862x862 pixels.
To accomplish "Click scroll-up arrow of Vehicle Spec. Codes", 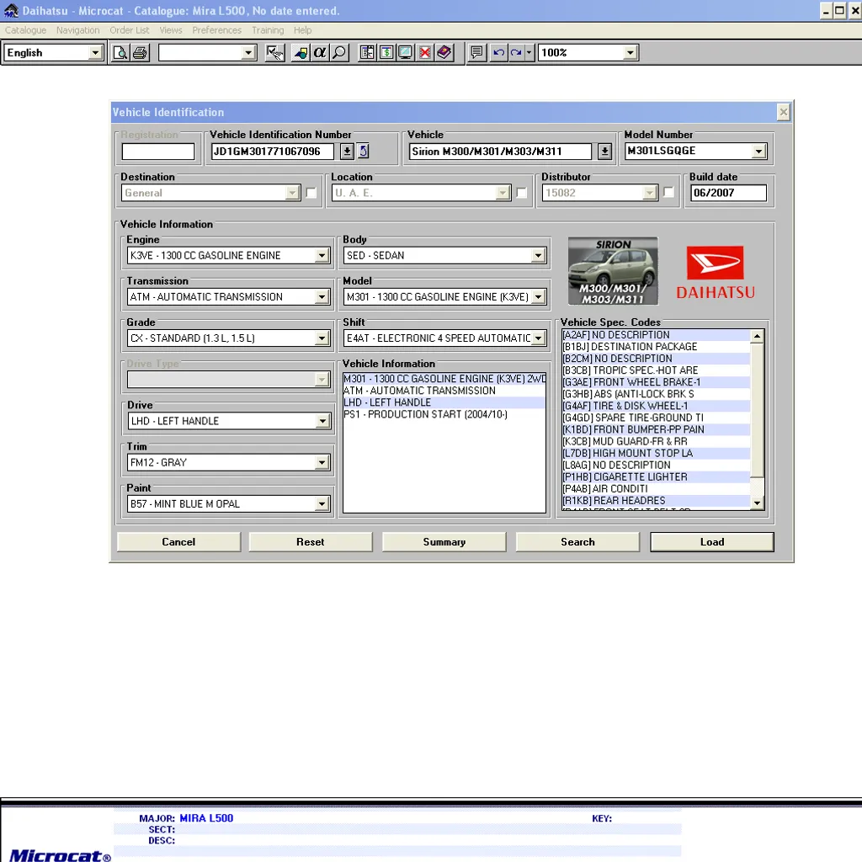I will [x=757, y=336].
